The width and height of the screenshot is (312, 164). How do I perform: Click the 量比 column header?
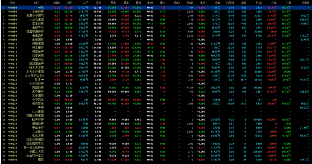tap(163, 3)
